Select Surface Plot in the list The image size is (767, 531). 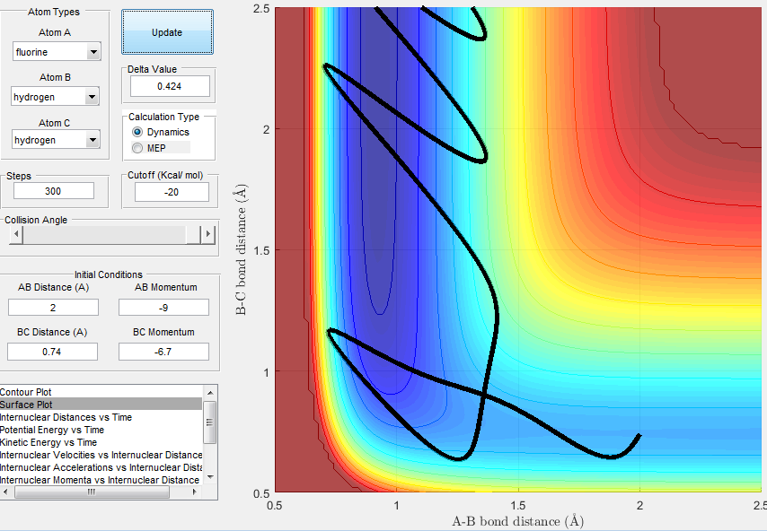pyautogui.click(x=101, y=405)
